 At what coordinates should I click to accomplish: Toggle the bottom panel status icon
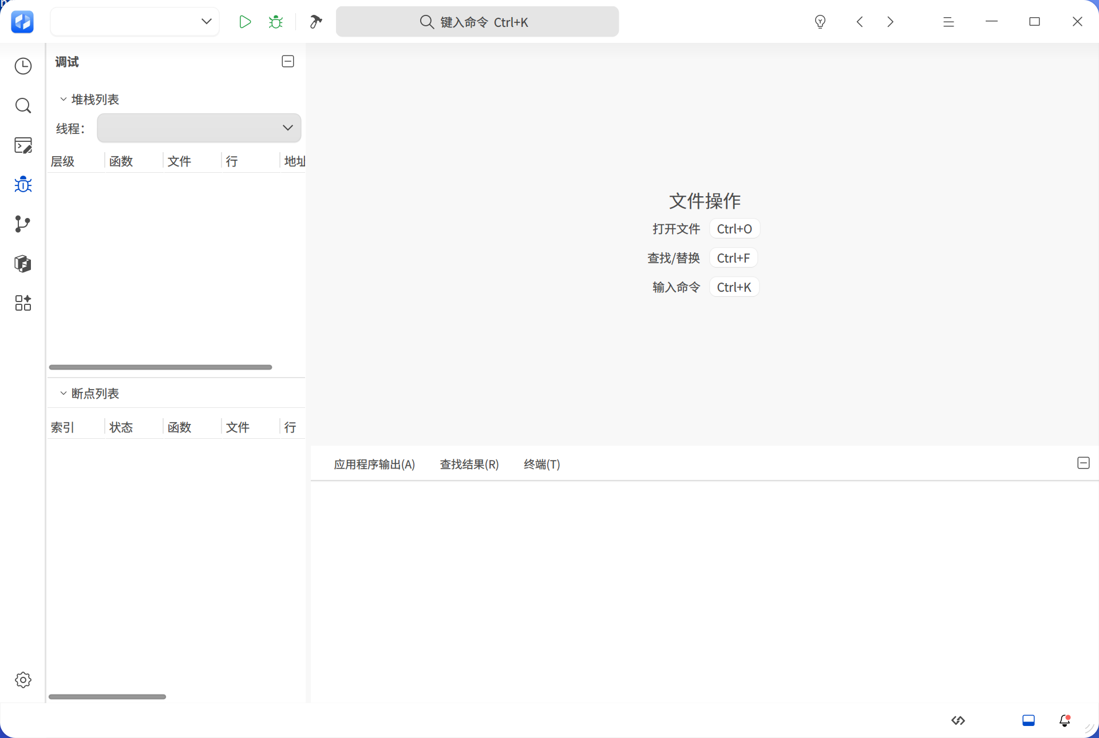[x=1029, y=720]
